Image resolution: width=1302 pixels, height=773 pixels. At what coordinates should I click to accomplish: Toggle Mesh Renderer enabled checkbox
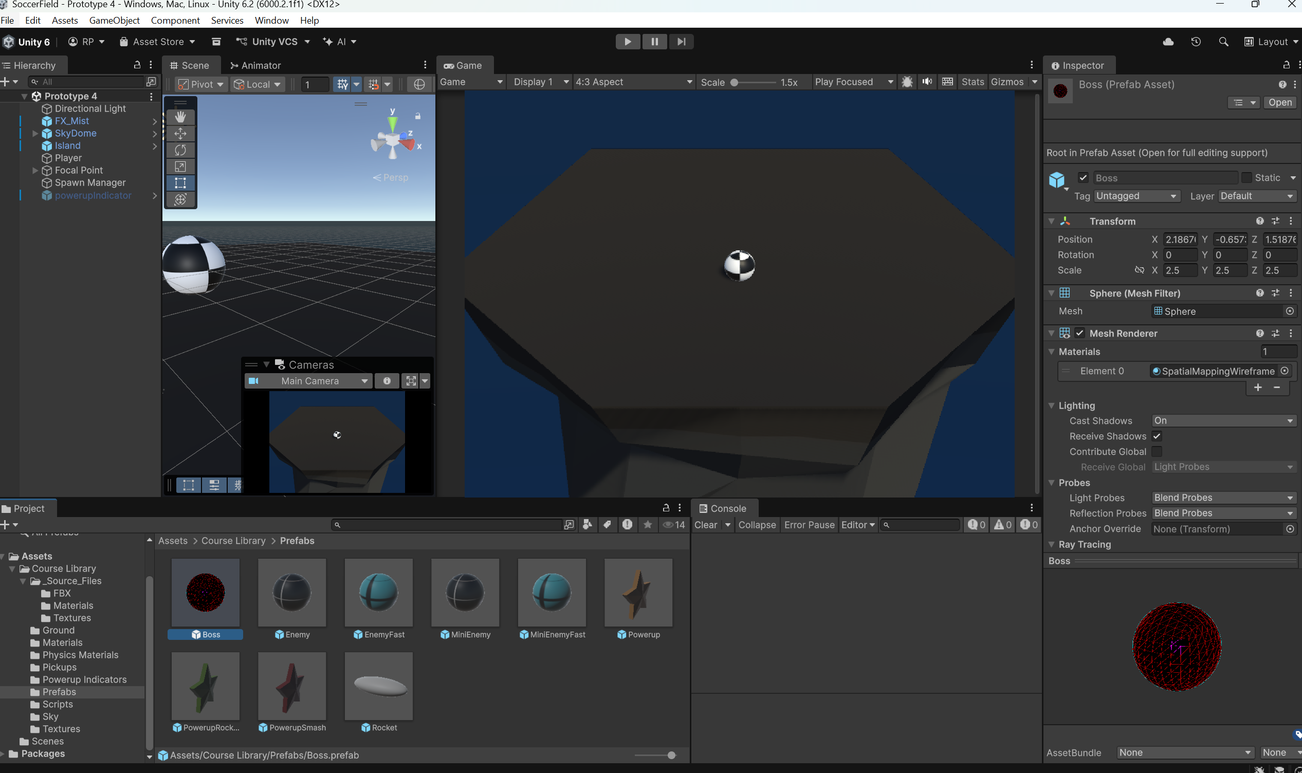1079,333
